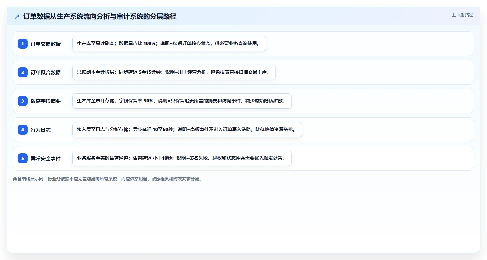Click the number 5 badge
The height and width of the screenshot is (260, 487).
(23, 158)
